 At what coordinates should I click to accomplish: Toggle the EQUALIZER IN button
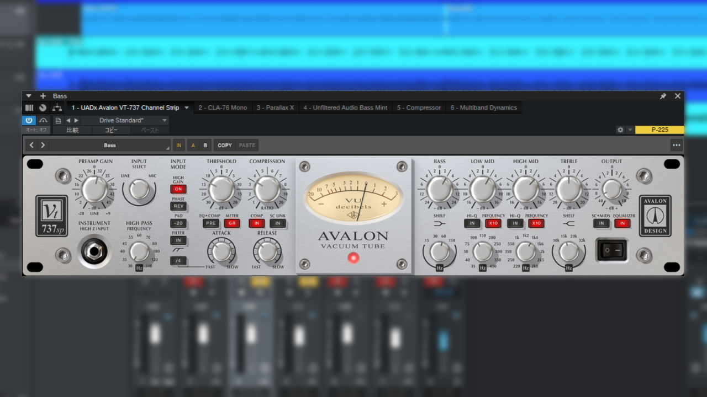(x=622, y=223)
